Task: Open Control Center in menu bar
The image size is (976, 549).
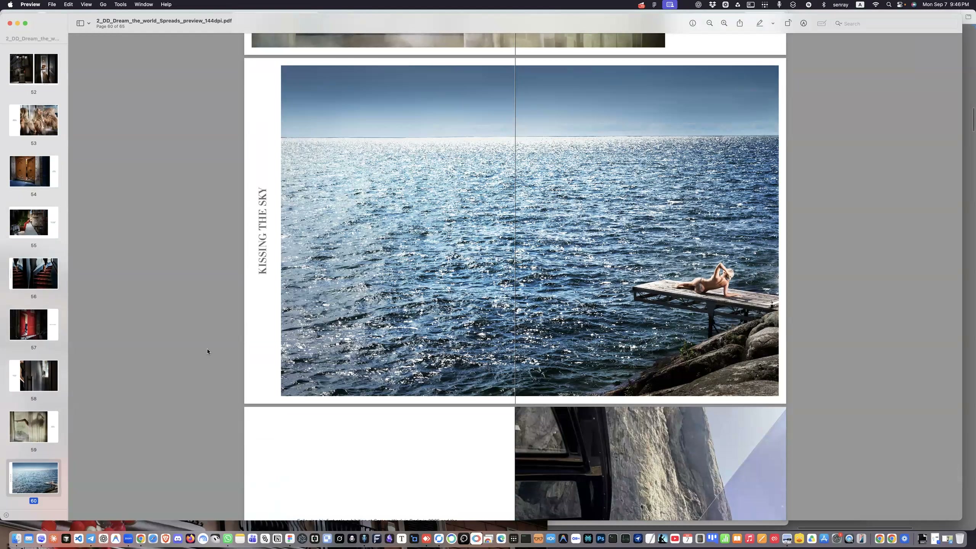Action: pos(901,5)
